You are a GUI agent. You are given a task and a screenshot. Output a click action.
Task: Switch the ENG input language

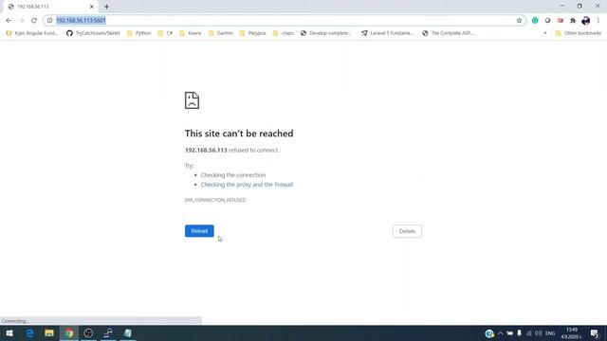click(x=550, y=333)
